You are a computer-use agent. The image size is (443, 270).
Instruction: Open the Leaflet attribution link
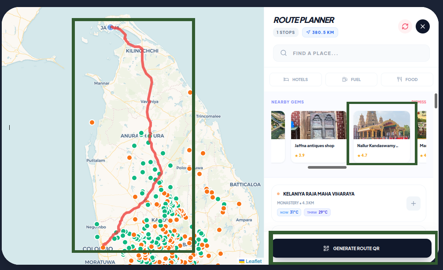pyautogui.click(x=253, y=261)
